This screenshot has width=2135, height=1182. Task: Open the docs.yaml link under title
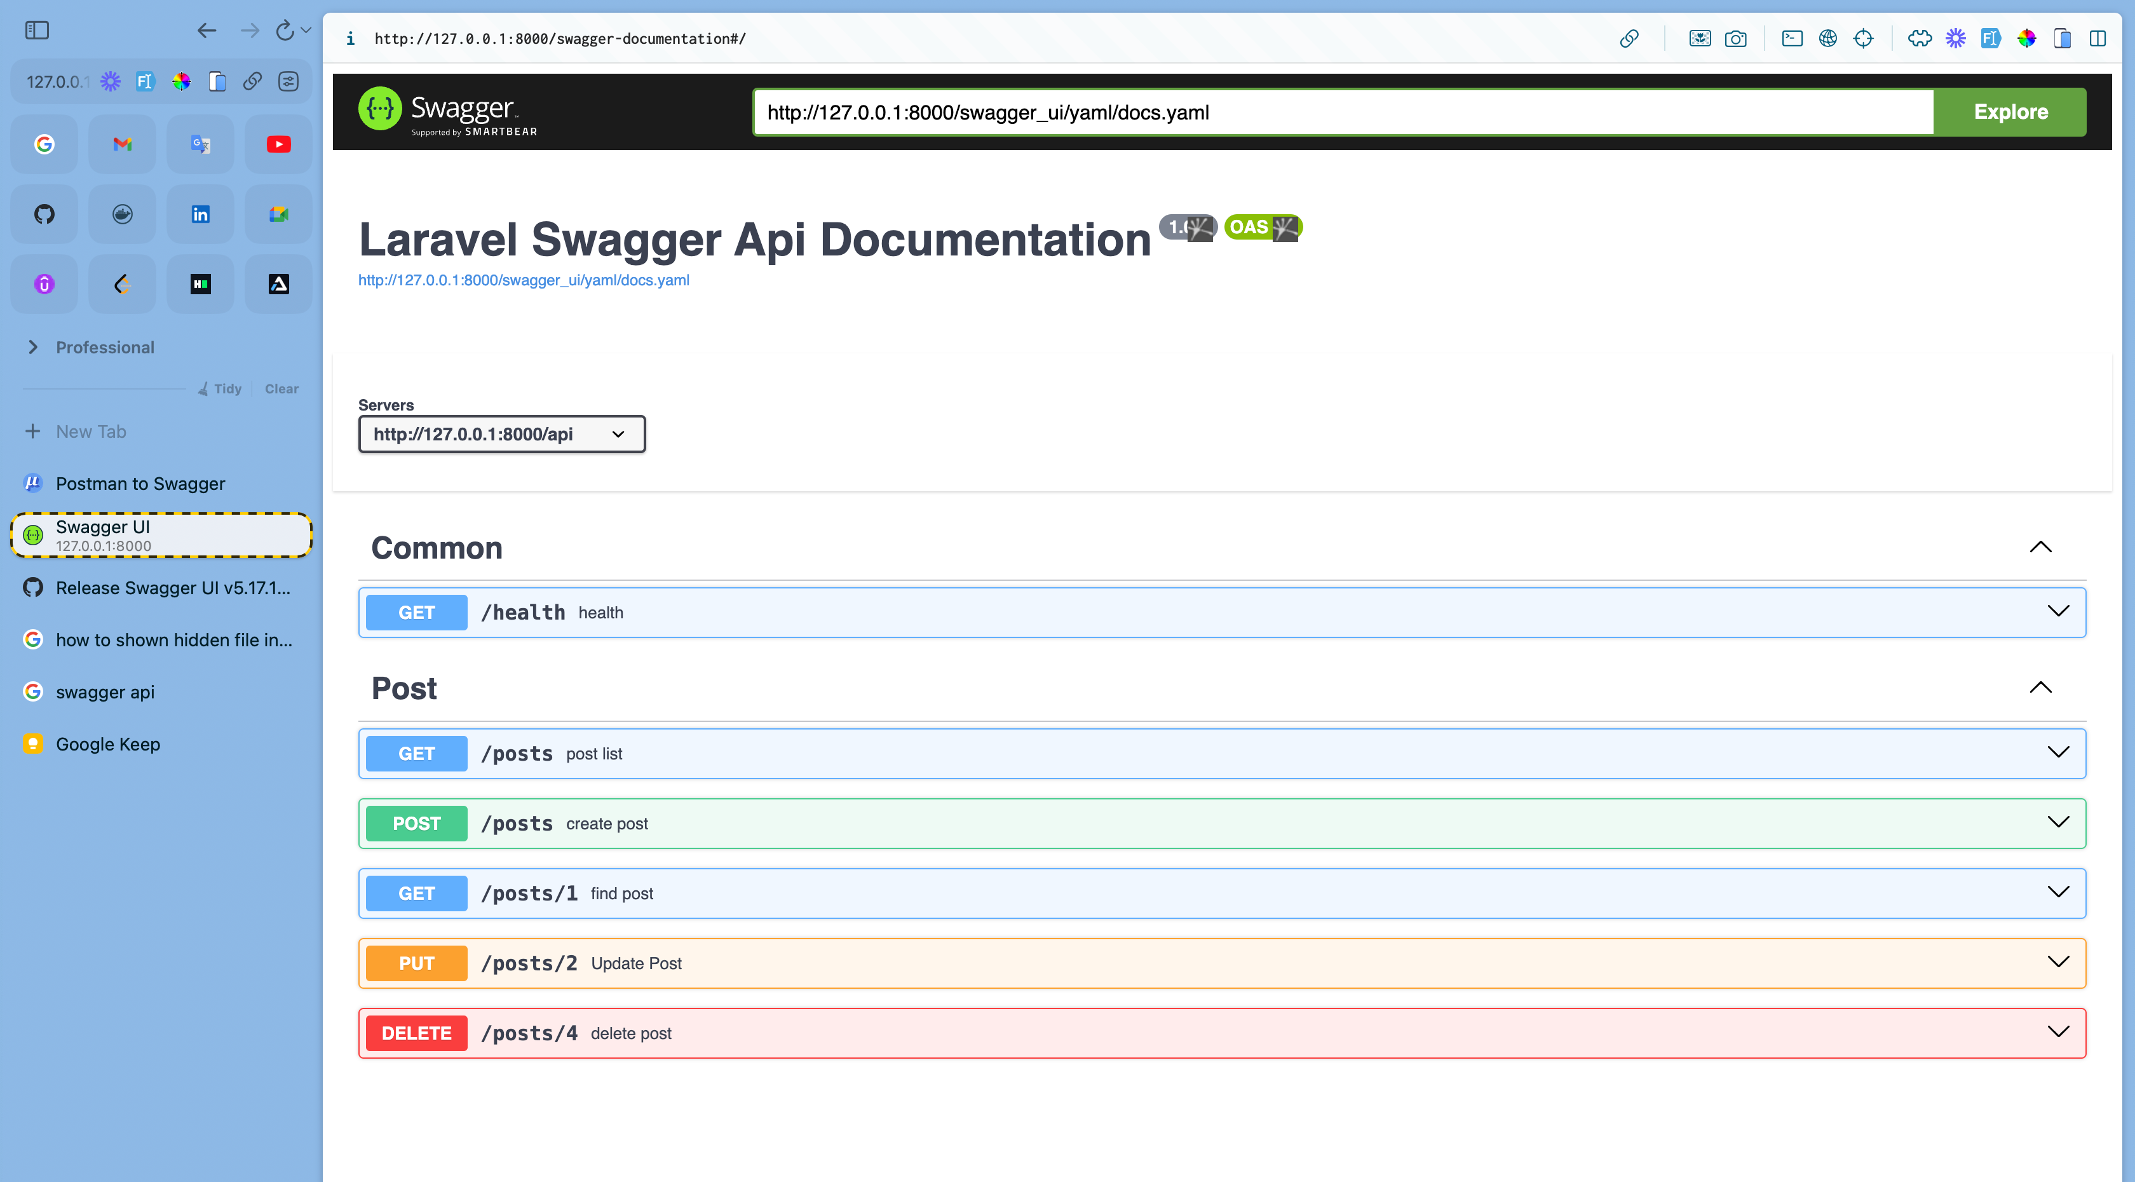524,280
